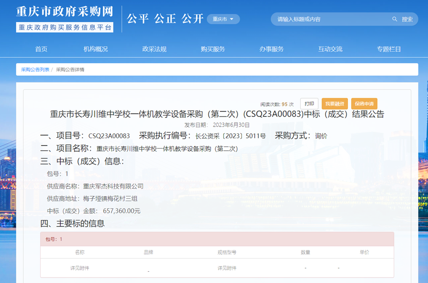The image size is (428, 283).
Task: Click the magnifier search icon
Action: click(x=395, y=19)
